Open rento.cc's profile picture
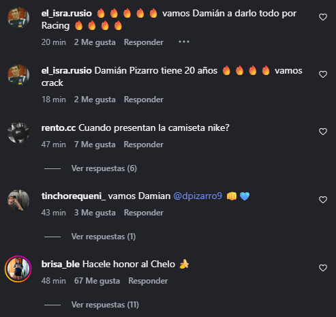The image size is (336, 317). 18,133
